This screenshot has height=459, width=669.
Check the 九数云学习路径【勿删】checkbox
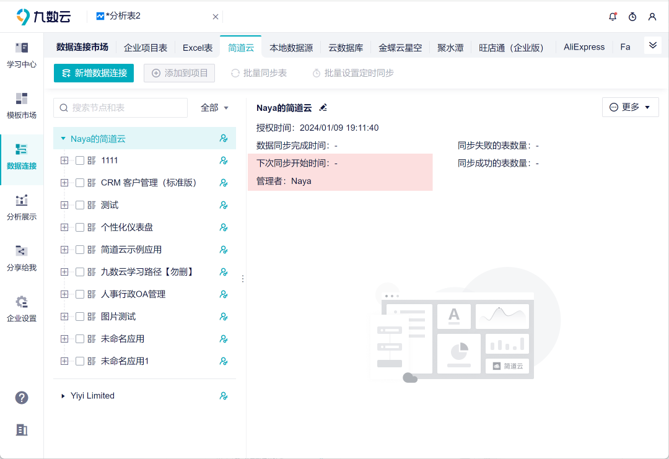click(80, 272)
